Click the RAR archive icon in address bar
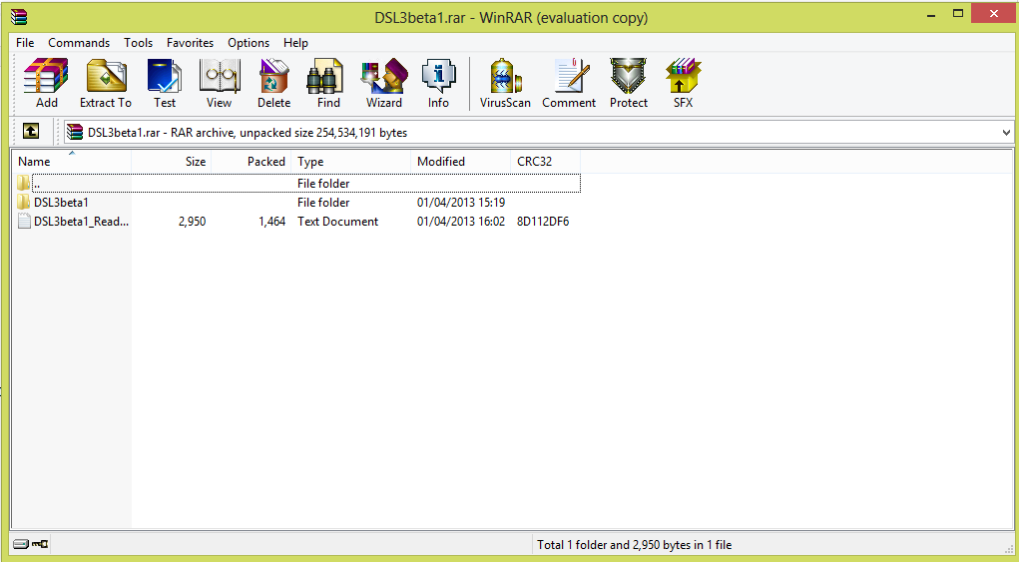The width and height of the screenshot is (1019, 562). pos(76,132)
